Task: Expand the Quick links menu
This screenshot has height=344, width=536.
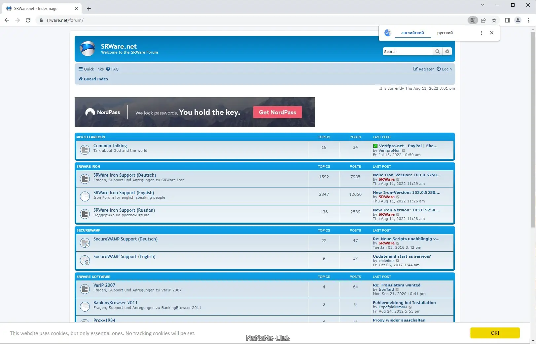Action: pos(91,69)
